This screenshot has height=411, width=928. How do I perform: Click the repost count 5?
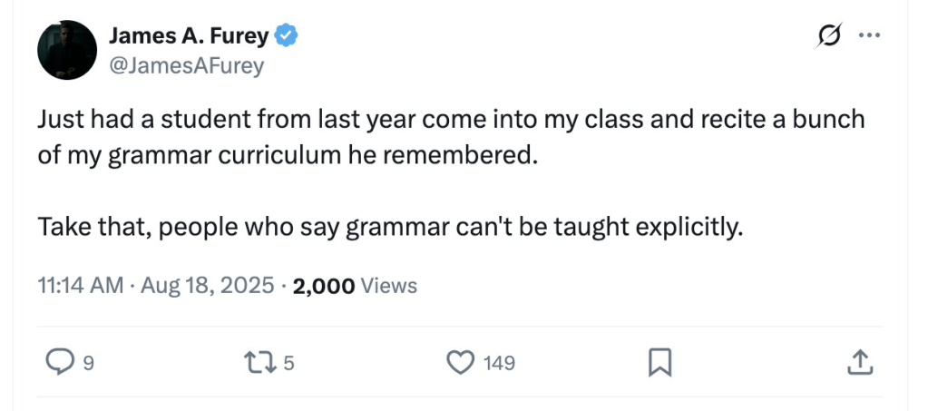click(x=288, y=364)
